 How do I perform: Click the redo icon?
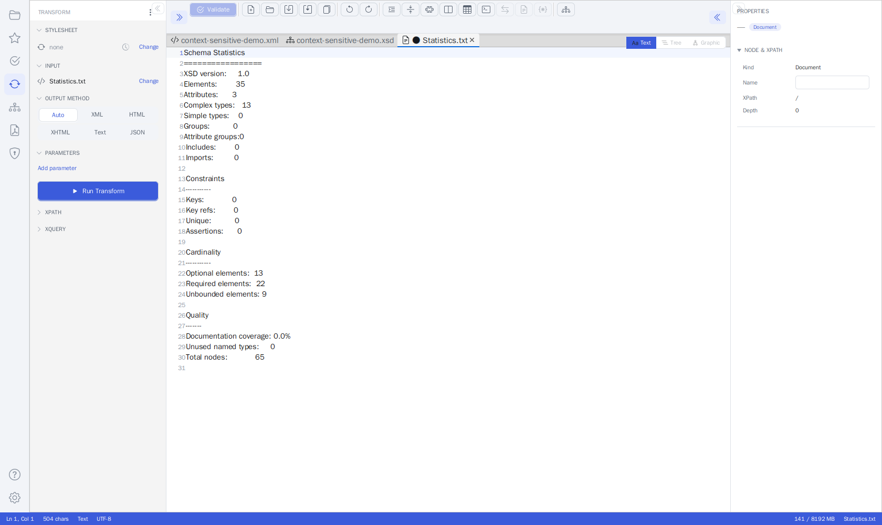pyautogui.click(x=369, y=9)
